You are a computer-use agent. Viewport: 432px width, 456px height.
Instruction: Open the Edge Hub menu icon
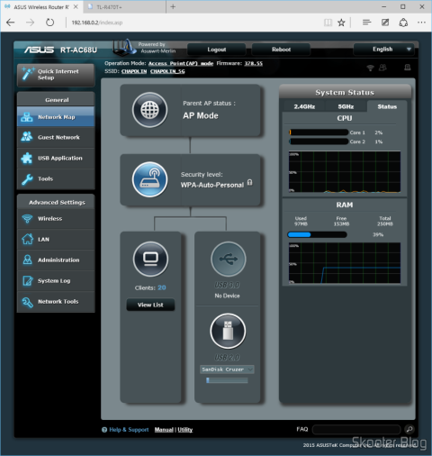click(366, 23)
